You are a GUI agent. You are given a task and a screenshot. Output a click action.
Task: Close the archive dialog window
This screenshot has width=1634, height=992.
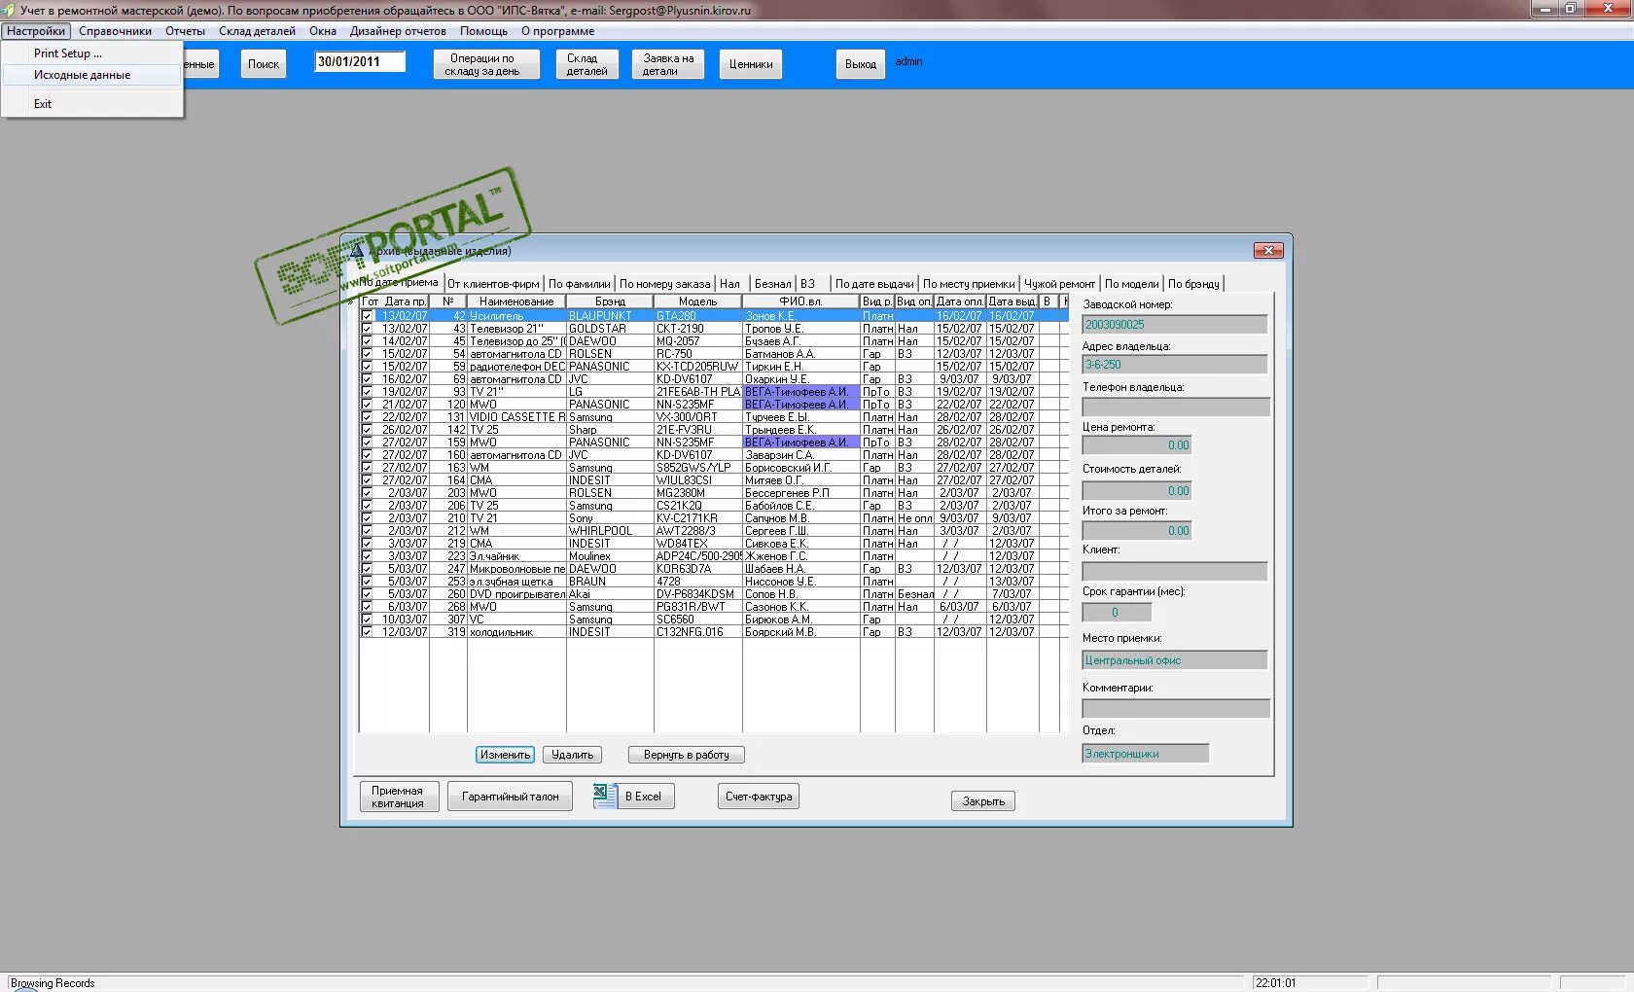pos(1268,251)
